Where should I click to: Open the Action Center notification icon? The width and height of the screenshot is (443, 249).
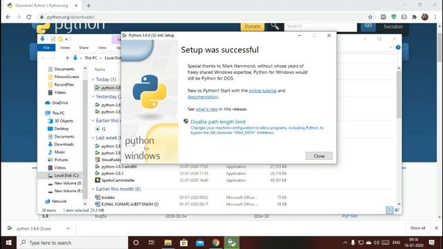pyautogui.click(x=432, y=243)
